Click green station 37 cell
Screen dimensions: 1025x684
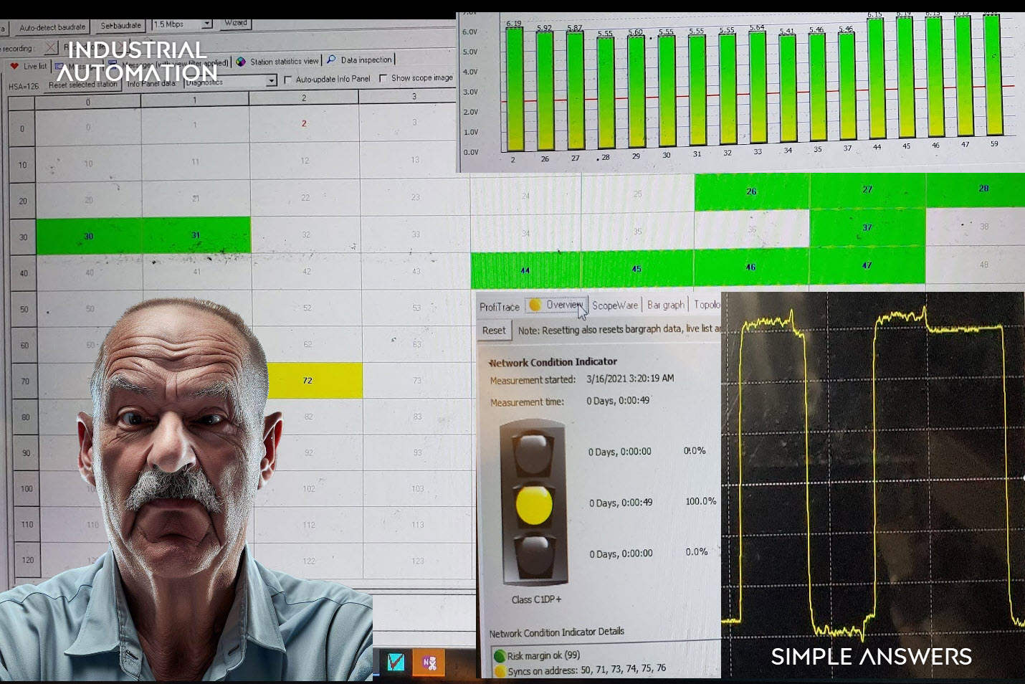[x=867, y=228]
